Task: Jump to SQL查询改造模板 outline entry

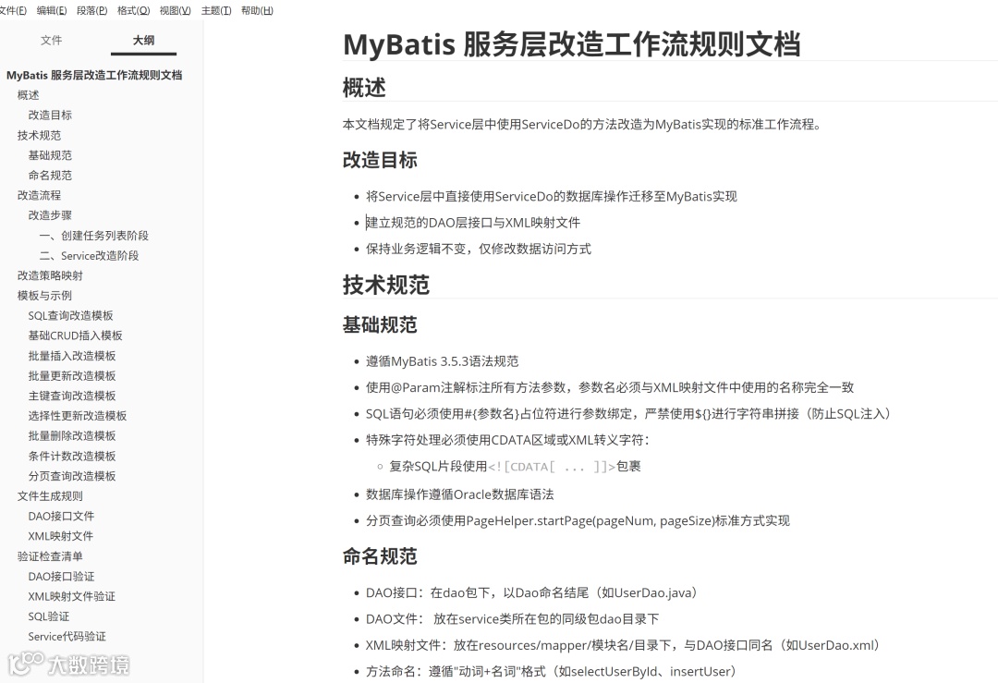Action: point(70,316)
